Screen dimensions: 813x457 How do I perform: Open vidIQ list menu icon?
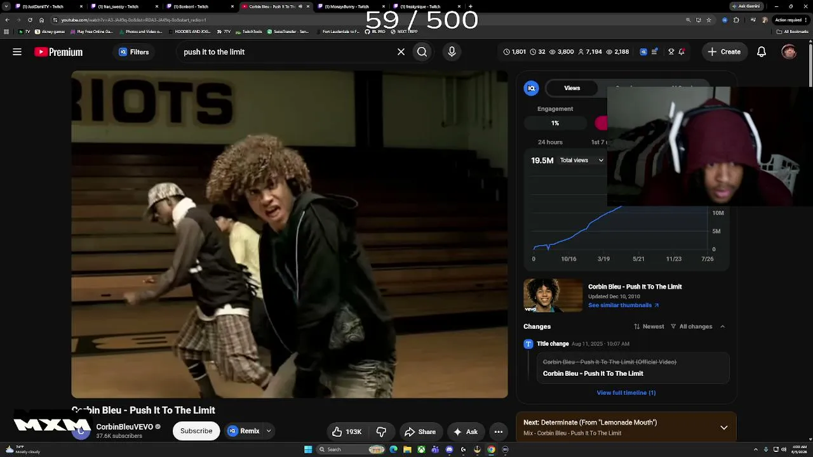point(654,52)
